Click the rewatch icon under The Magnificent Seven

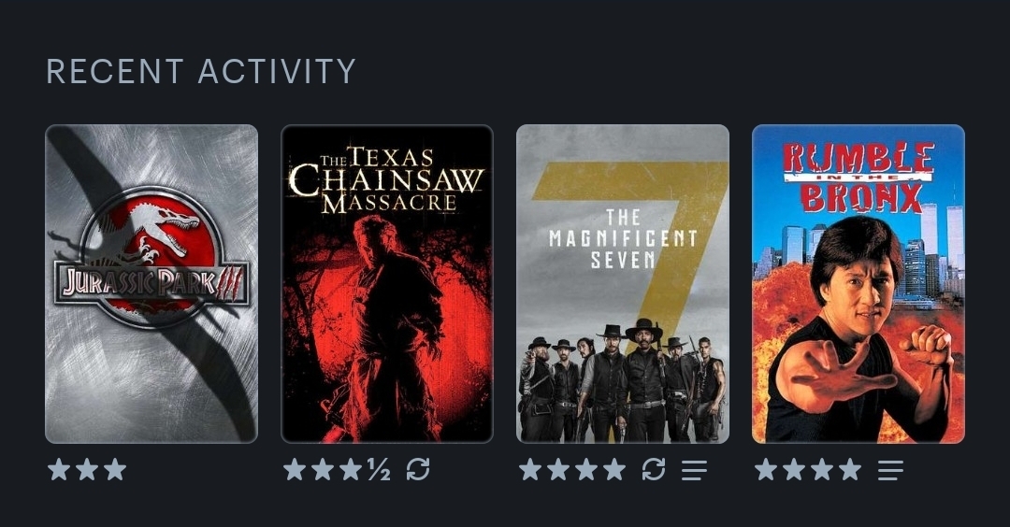pyautogui.click(x=654, y=469)
